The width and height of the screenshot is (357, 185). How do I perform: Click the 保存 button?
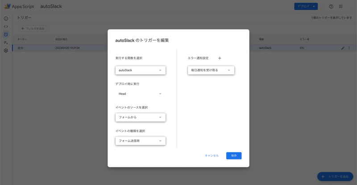234,156
